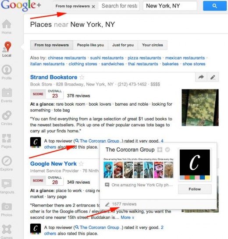Click the pencil review icon for Strand Bookstore
Viewport: 228px width, 239px height.
(213, 77)
